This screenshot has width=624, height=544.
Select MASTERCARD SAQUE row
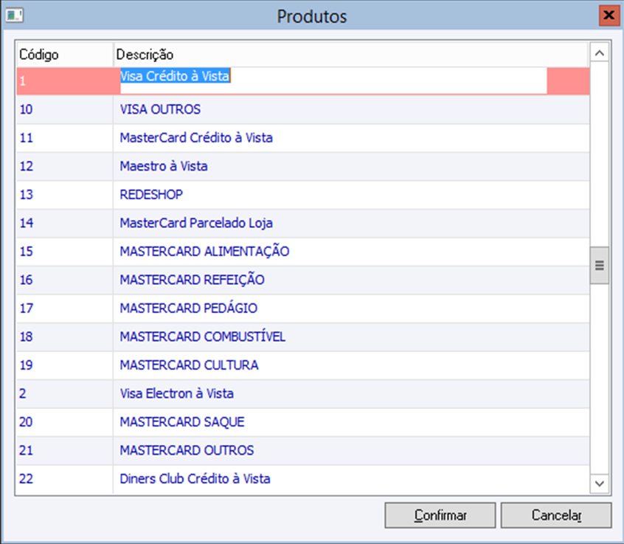click(x=303, y=422)
